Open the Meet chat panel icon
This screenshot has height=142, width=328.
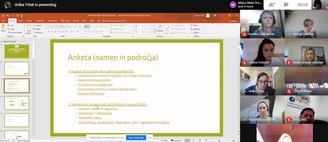click(286, 5)
